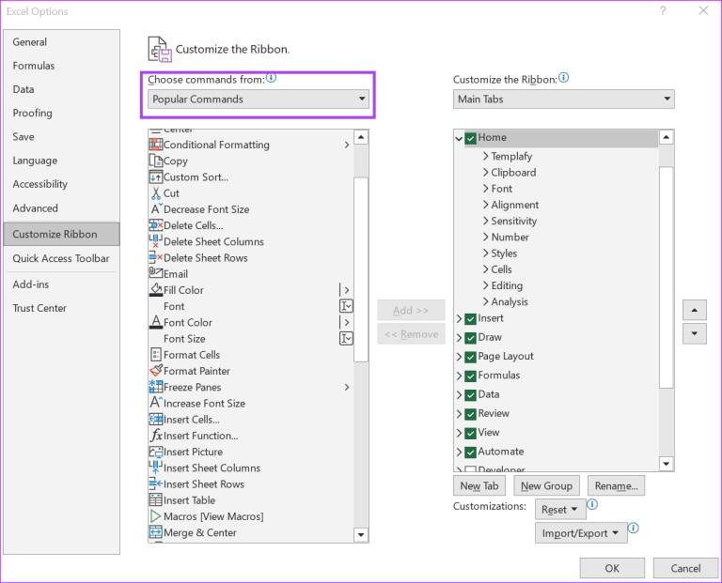Open the General options category
This screenshot has width=722, height=583.
(x=61, y=42)
